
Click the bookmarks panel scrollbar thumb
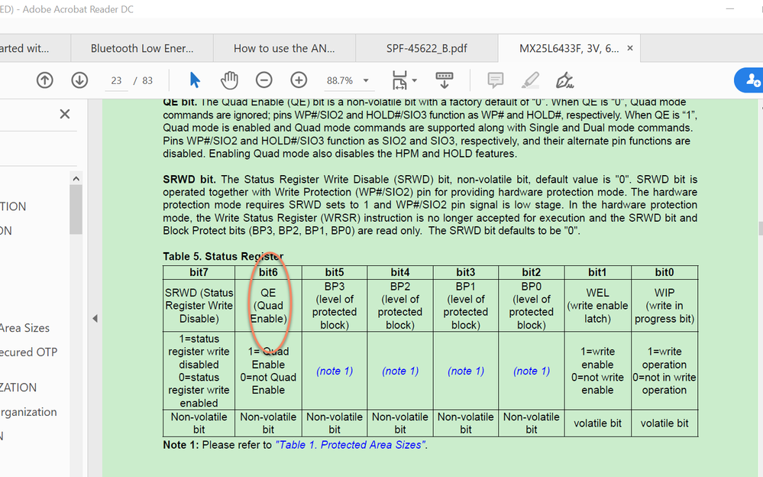[x=76, y=209]
